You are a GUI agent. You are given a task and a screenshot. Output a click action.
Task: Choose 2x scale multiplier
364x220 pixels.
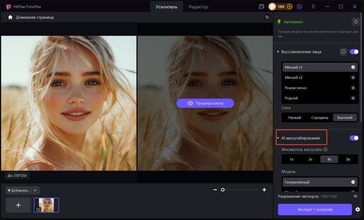click(311, 159)
